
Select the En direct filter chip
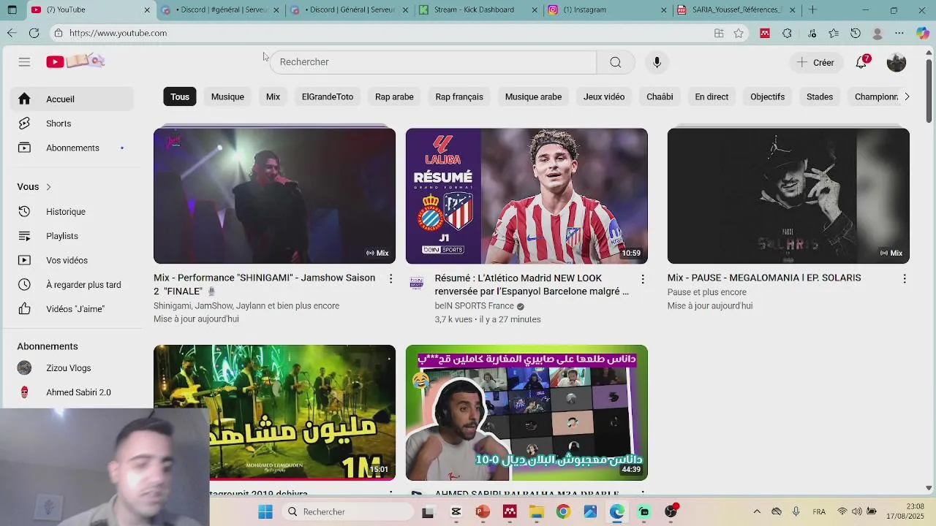[712, 96]
